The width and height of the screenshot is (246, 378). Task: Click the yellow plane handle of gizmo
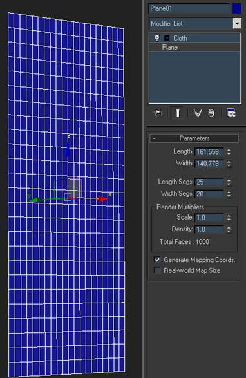point(75,189)
